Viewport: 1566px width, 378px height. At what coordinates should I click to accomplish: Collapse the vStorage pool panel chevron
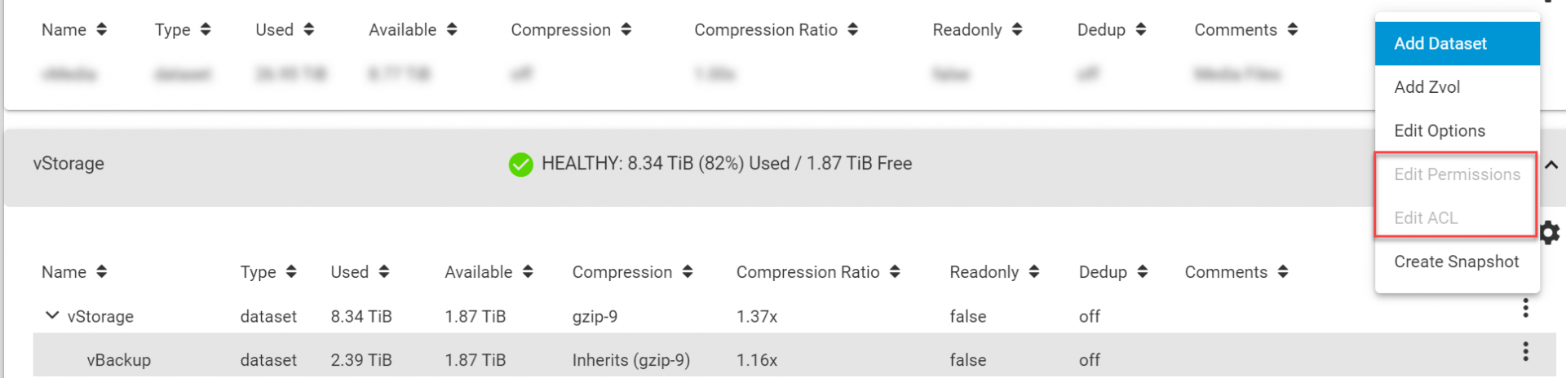click(x=1551, y=165)
